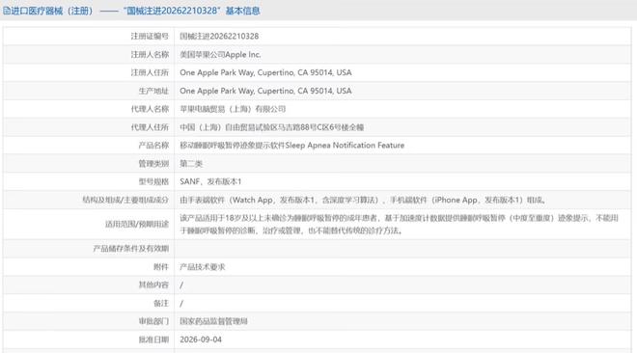Click registrant name 美国苹果公司Apple Inc.
The height and width of the screenshot is (353, 637).
coord(220,54)
